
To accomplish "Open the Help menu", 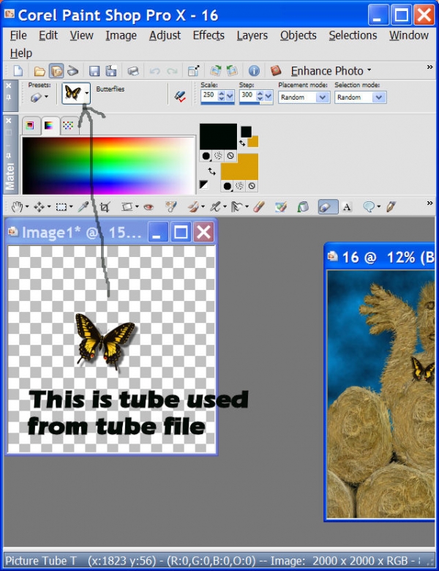I will coord(21,53).
